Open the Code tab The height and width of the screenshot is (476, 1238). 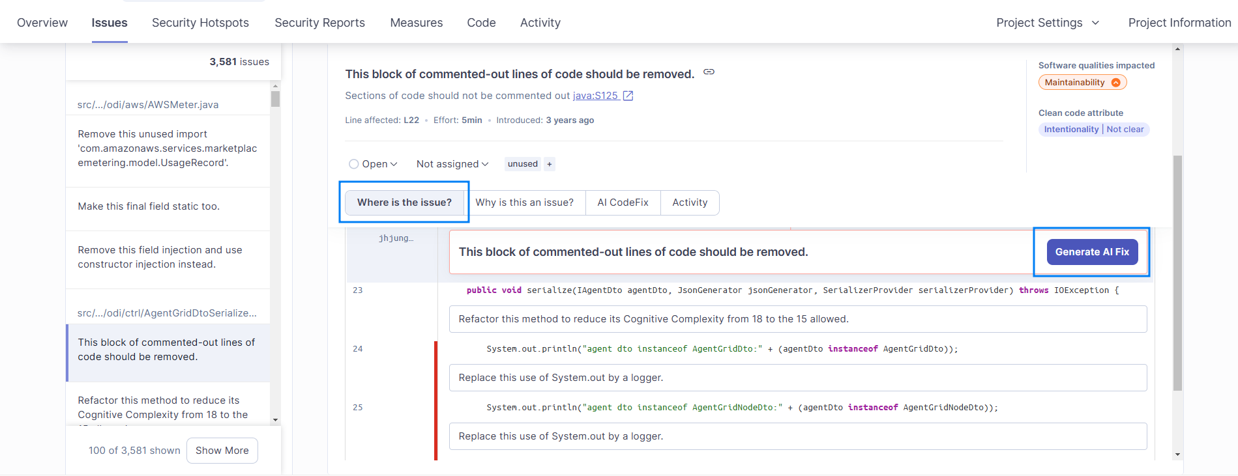coord(481,23)
